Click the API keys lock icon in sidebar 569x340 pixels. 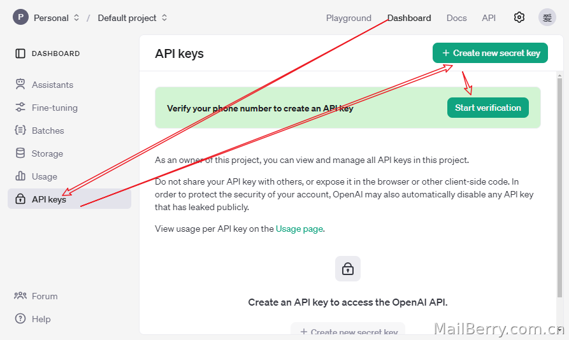pos(20,199)
